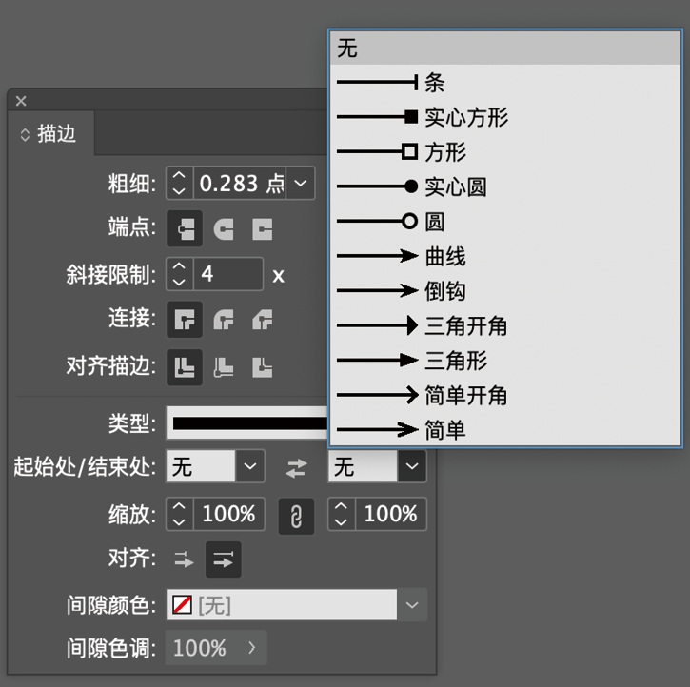Open the 粗细 weight dropdown arrow
This screenshot has height=687, width=690.
(x=301, y=183)
